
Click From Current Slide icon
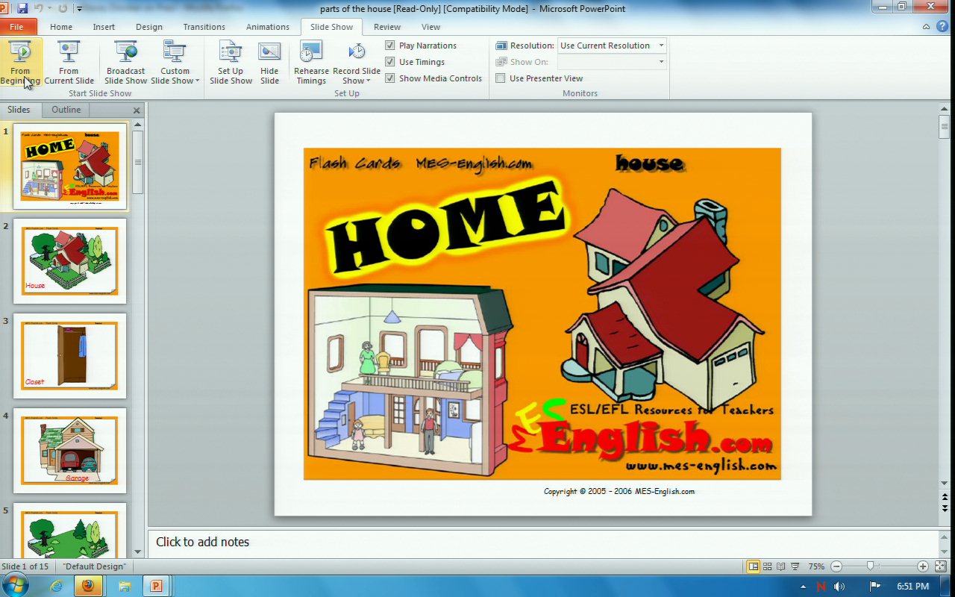coord(69,63)
